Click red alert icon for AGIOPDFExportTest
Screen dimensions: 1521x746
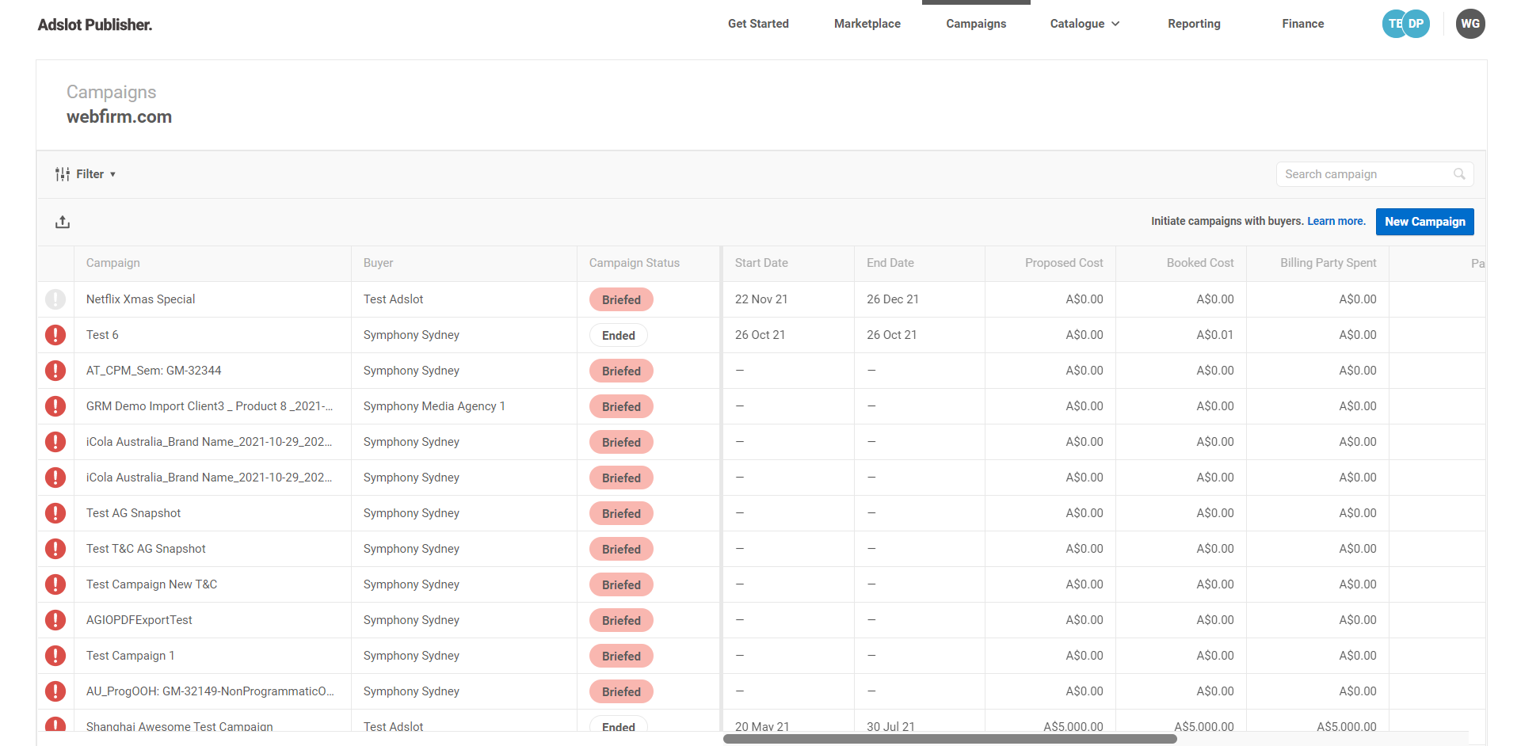[x=55, y=620]
